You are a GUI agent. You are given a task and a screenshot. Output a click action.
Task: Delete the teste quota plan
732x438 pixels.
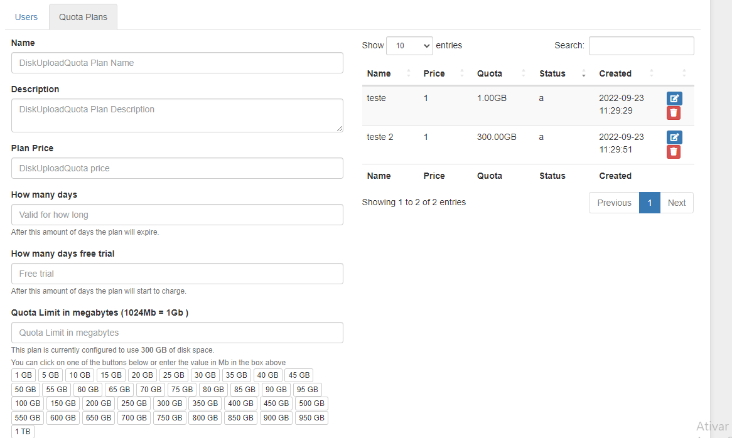[x=674, y=113]
